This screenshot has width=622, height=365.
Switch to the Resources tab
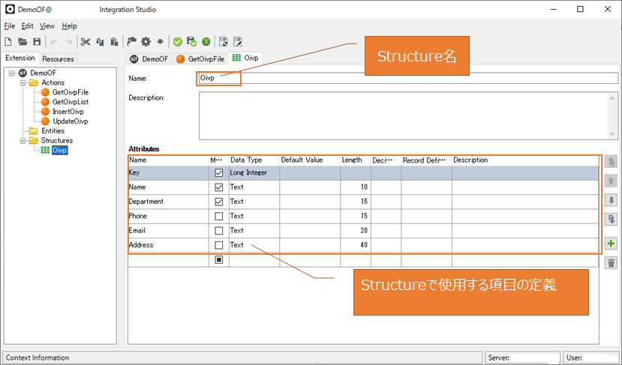58,58
